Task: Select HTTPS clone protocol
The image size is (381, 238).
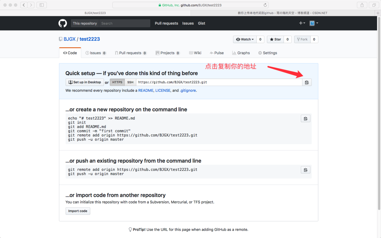Action: point(117,82)
